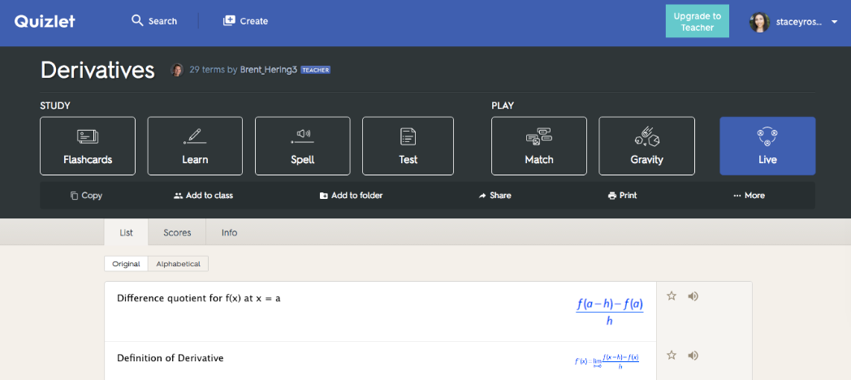Expand the user account dropdown arrow
851x380 pixels.
(834, 22)
